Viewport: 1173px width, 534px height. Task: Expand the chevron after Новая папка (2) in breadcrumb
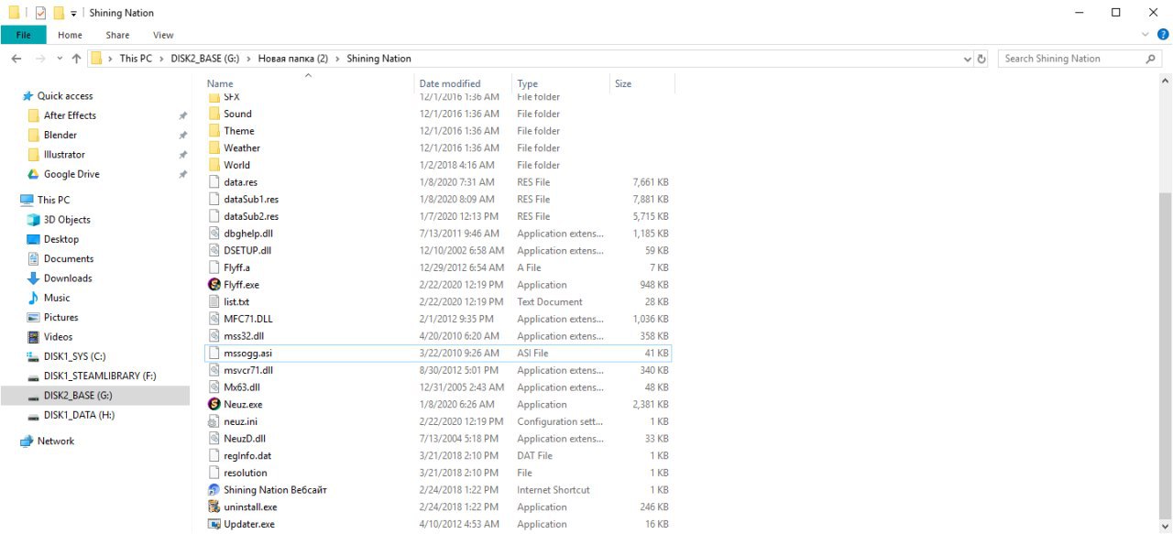[337, 59]
